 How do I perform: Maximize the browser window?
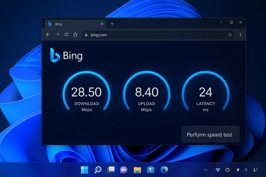[231, 22]
